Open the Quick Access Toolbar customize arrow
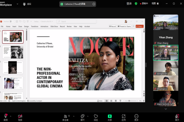 tap(31, 21)
